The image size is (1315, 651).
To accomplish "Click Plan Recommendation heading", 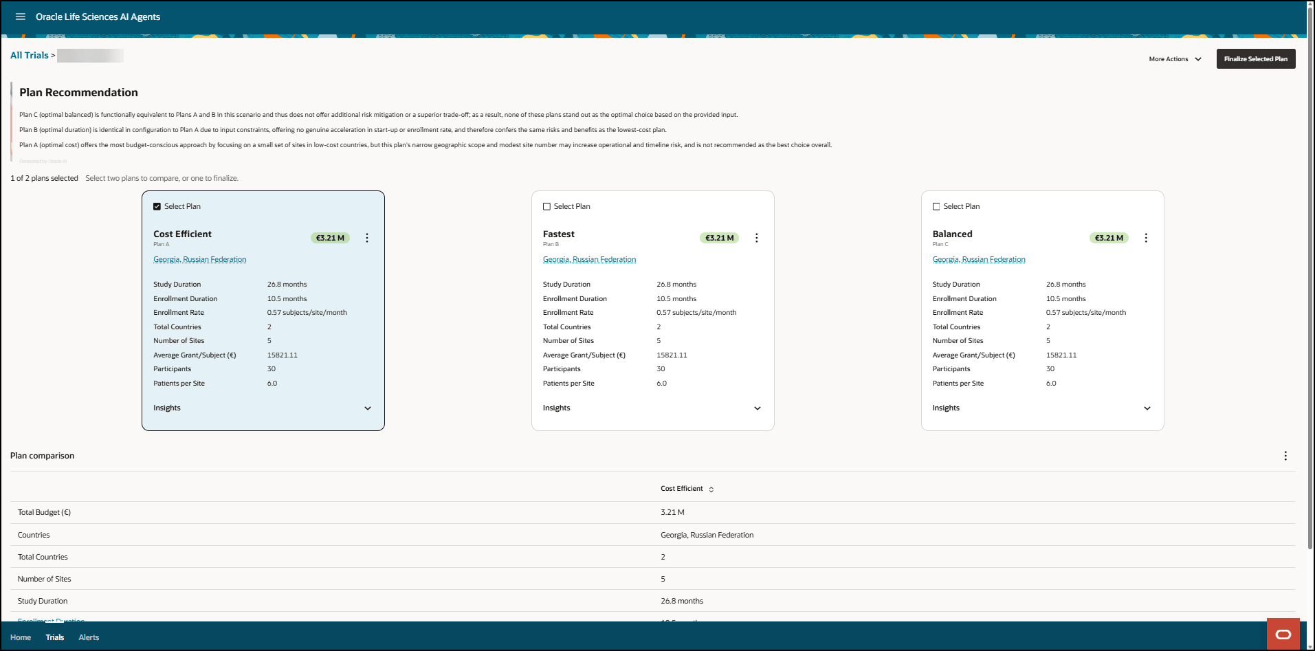I will click(x=78, y=92).
